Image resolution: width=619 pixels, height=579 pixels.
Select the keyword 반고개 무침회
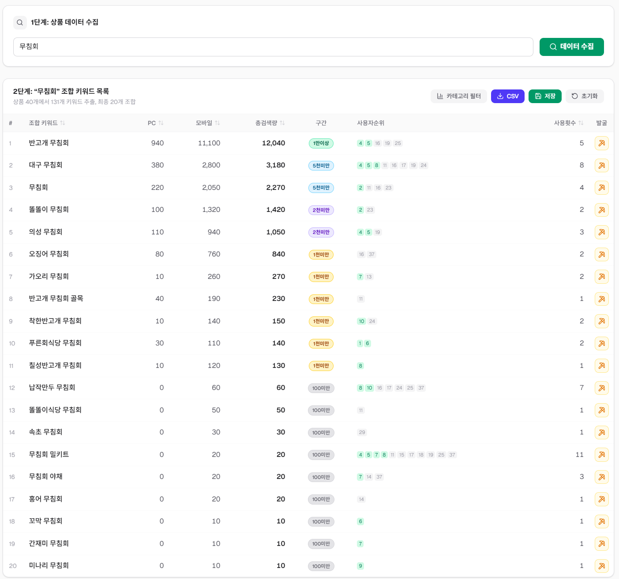point(49,143)
